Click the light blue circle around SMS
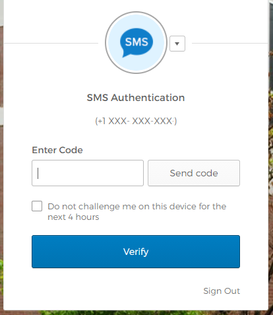Screen dimensions: 273x315 pyautogui.click(x=136, y=43)
